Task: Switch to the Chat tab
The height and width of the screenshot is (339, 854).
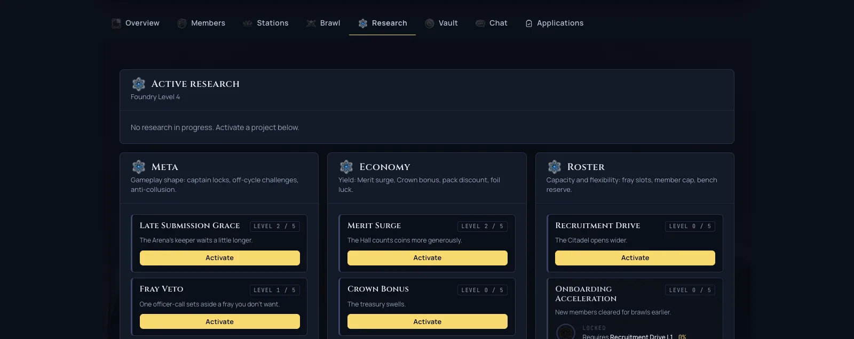Action: coord(492,23)
